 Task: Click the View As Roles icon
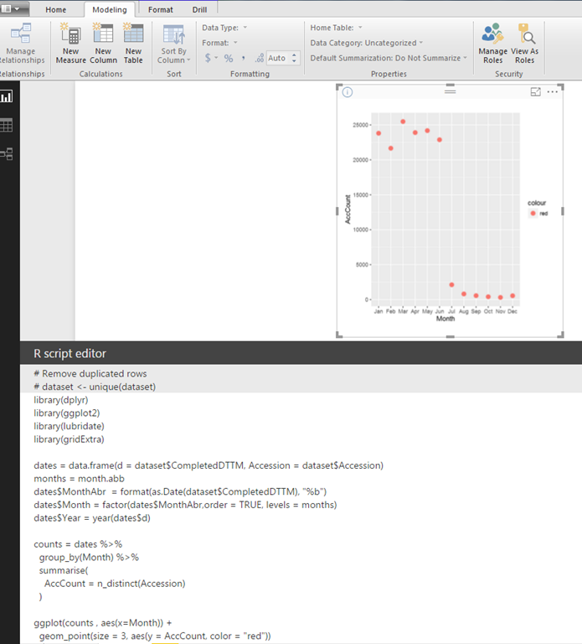(x=525, y=34)
